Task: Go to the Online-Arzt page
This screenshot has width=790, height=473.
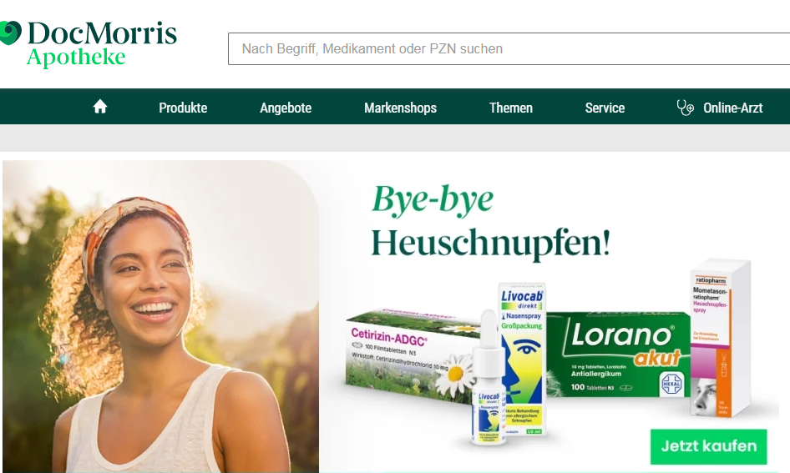Action: [x=732, y=108]
